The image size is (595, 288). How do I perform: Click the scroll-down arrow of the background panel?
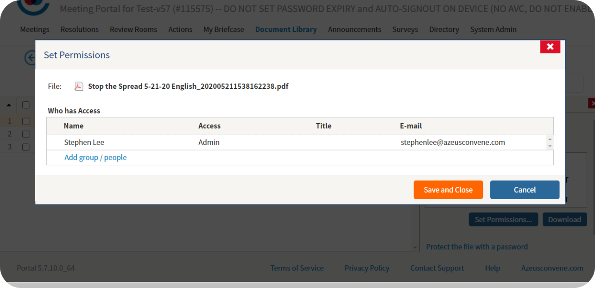(x=415, y=247)
